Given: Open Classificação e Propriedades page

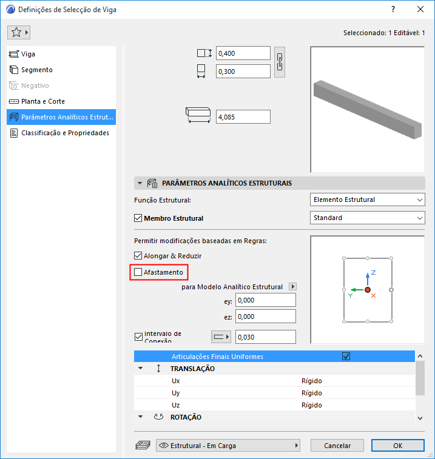Looking at the screenshot, I should [x=61, y=133].
